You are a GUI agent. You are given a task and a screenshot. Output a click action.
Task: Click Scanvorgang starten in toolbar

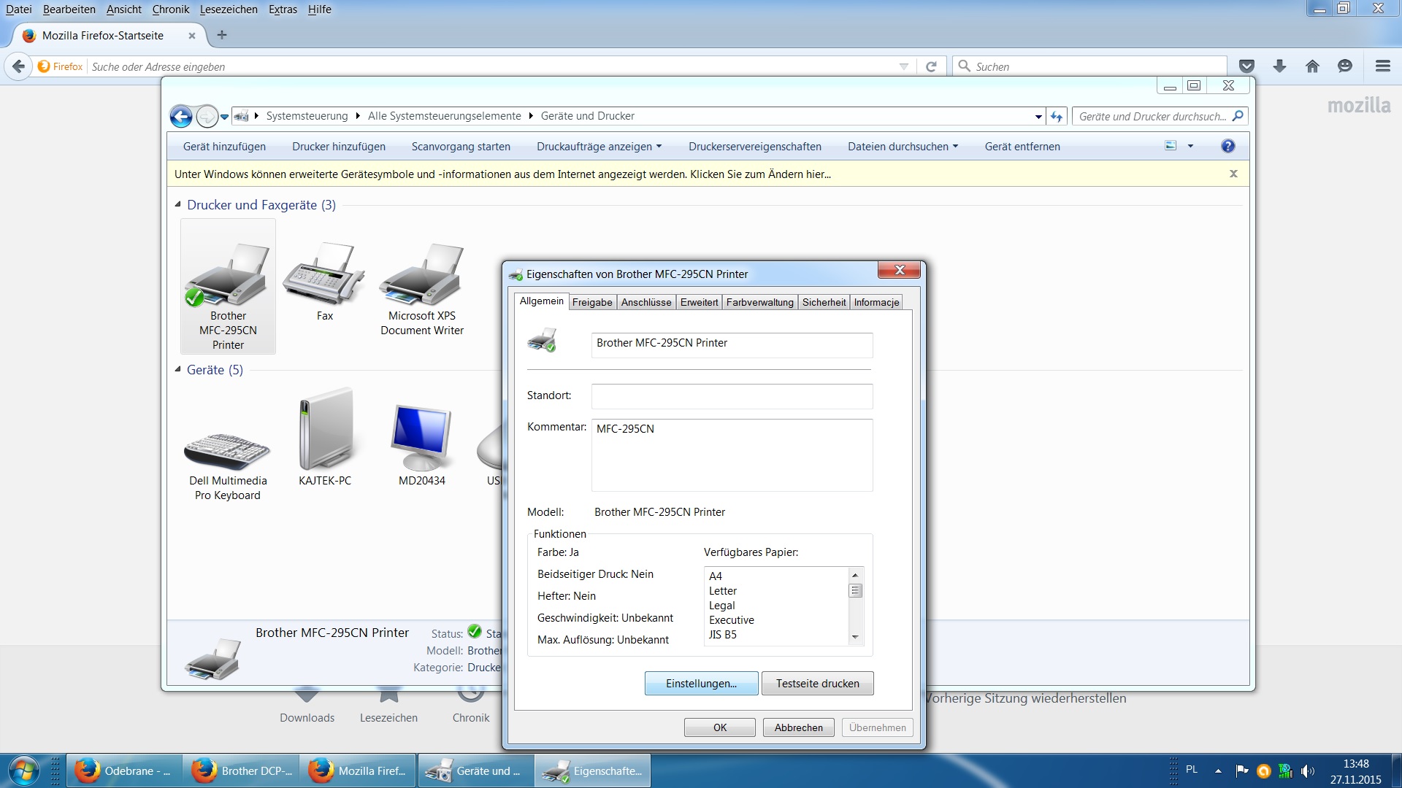(461, 146)
